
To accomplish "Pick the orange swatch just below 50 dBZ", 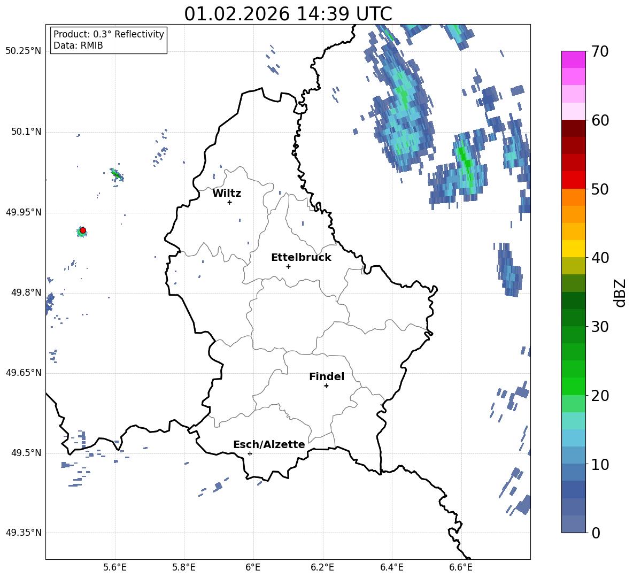I will tap(573, 197).
